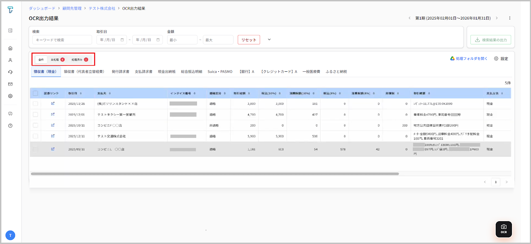
Task: Expand additional search filters chevron
Action: pyautogui.click(x=269, y=39)
